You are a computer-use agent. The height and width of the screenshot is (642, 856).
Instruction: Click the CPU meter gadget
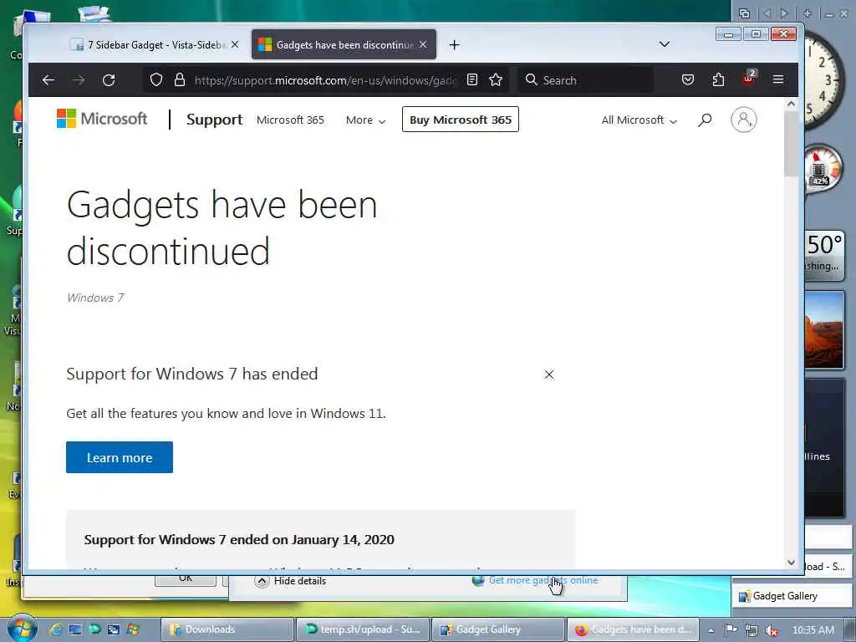[x=823, y=168]
